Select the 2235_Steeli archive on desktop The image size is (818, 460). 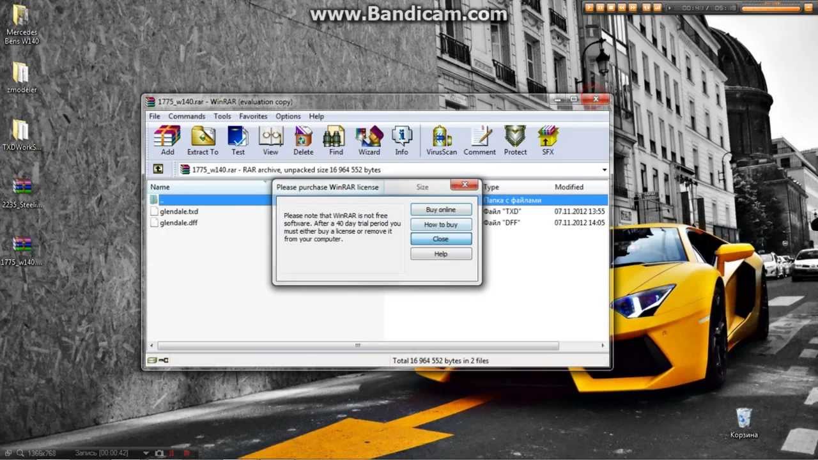click(22, 193)
